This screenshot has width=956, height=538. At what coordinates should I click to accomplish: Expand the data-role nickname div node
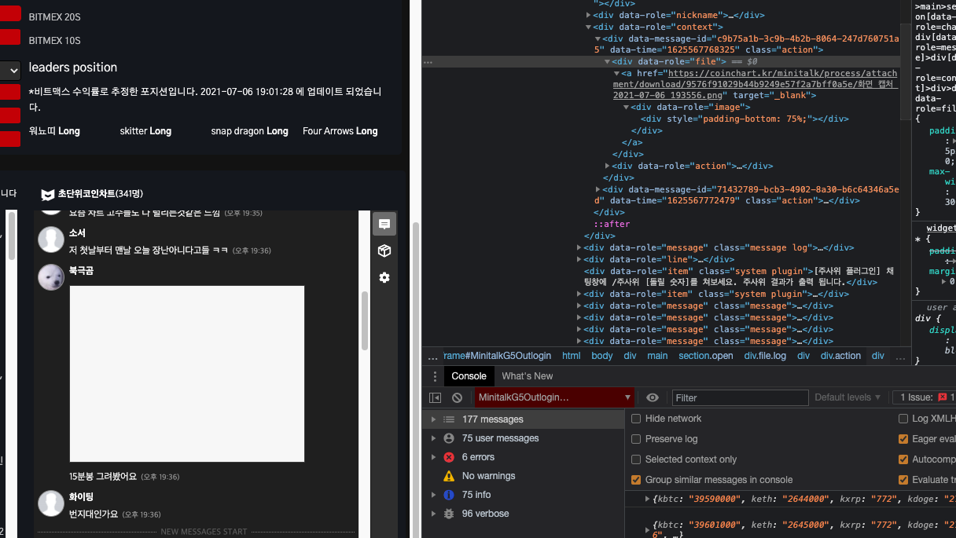click(589, 15)
